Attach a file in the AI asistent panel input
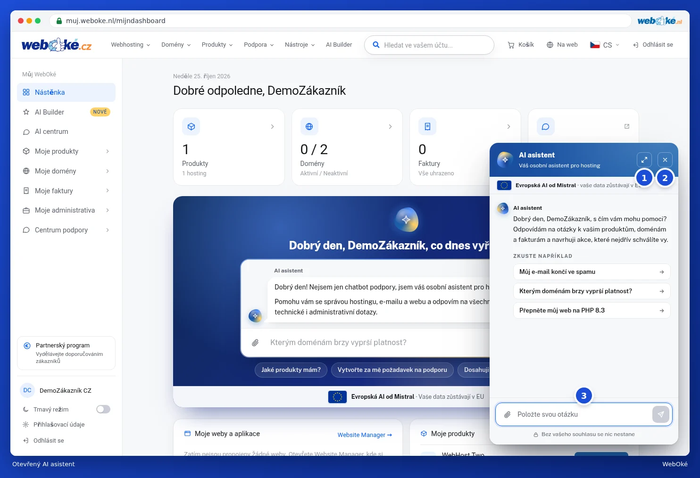The image size is (700, 478). click(x=508, y=415)
